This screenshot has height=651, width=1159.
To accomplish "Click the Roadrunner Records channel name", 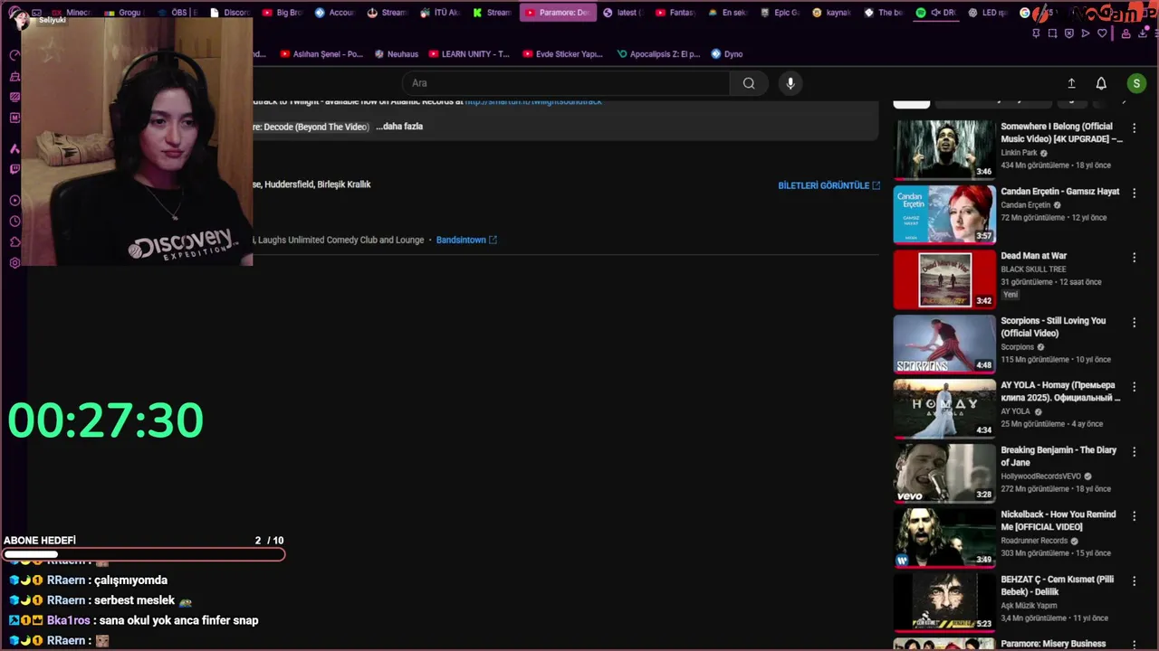I will click(1034, 541).
